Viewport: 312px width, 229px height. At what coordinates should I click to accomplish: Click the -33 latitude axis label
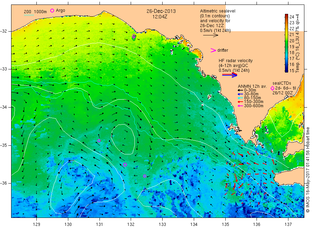(3, 69)
